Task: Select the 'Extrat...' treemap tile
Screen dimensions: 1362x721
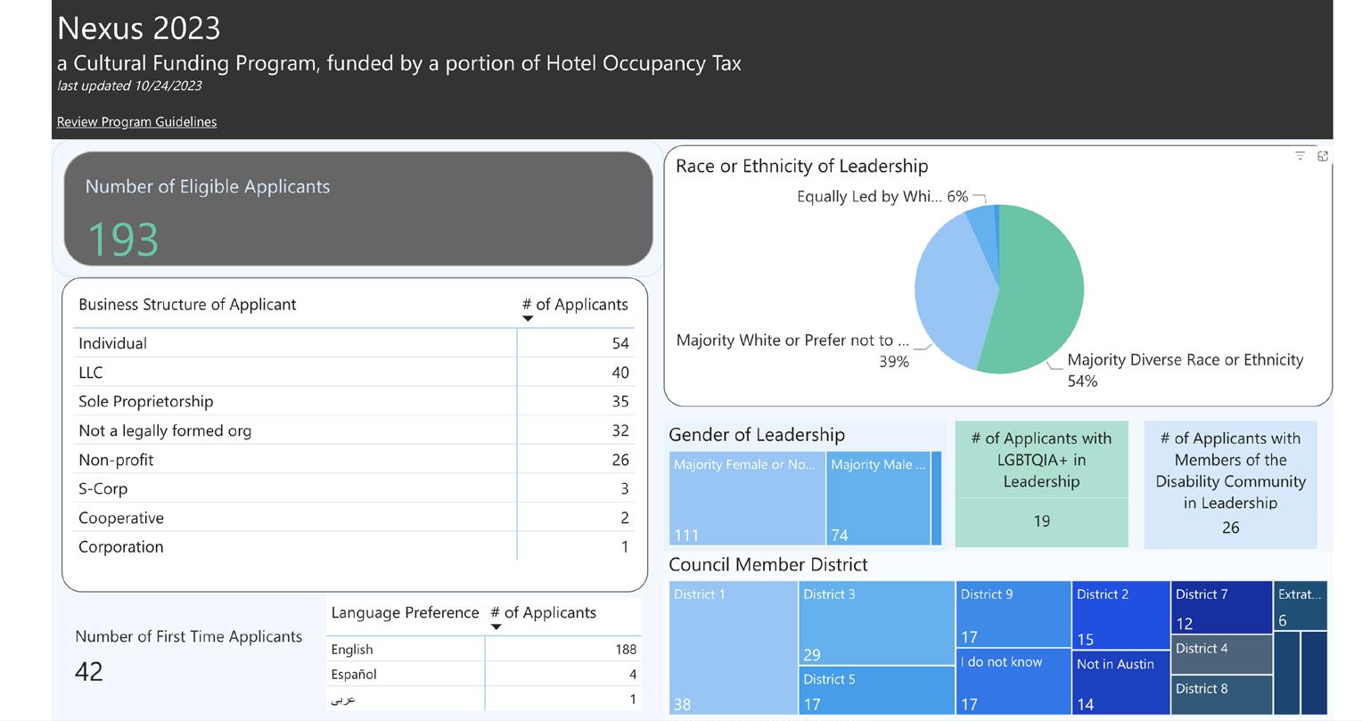Action: [1300, 606]
